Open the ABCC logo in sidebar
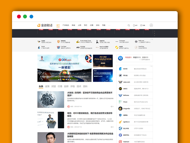This screenshot has width=190, height=143. click(x=120, y=89)
